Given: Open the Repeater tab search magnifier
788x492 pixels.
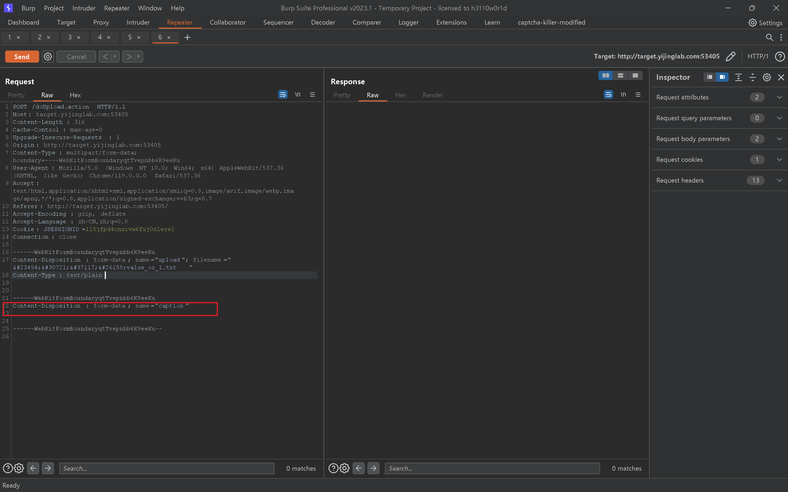Looking at the screenshot, I should (769, 37).
